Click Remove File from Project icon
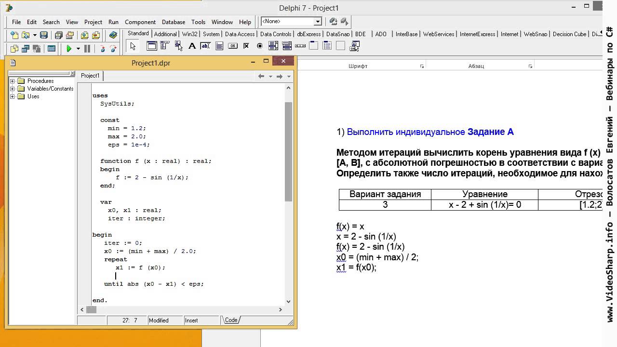This screenshot has width=617, height=347. pyautogui.click(x=96, y=35)
